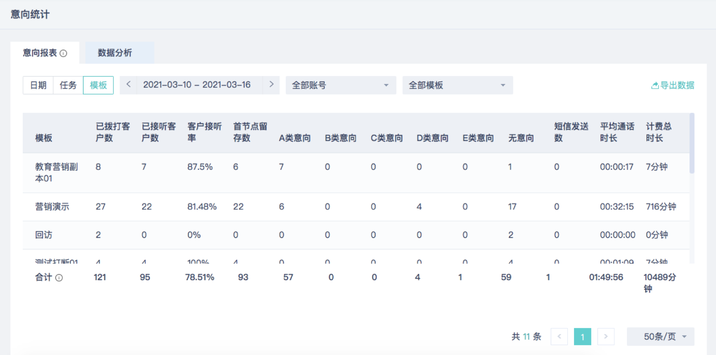Click the 短信发送数 column header
Screen dimensions: 716x355
pyautogui.click(x=571, y=132)
